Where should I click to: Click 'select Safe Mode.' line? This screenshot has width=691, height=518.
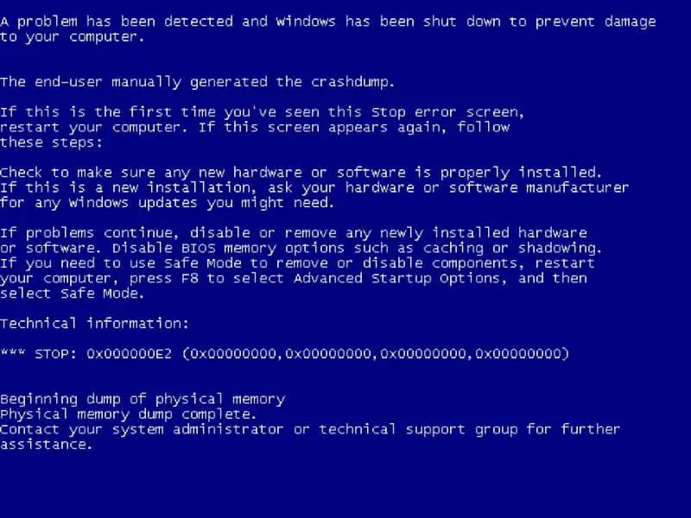73,294
